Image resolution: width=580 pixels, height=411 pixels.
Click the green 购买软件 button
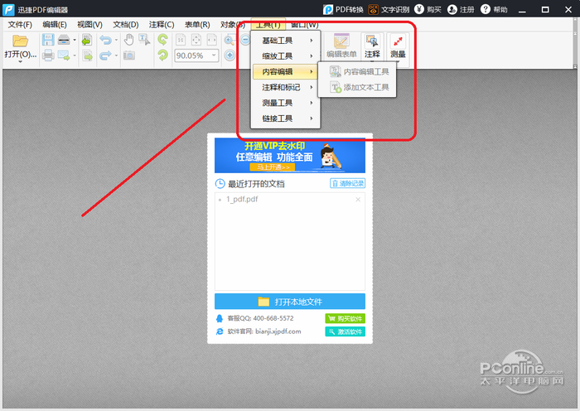point(346,318)
